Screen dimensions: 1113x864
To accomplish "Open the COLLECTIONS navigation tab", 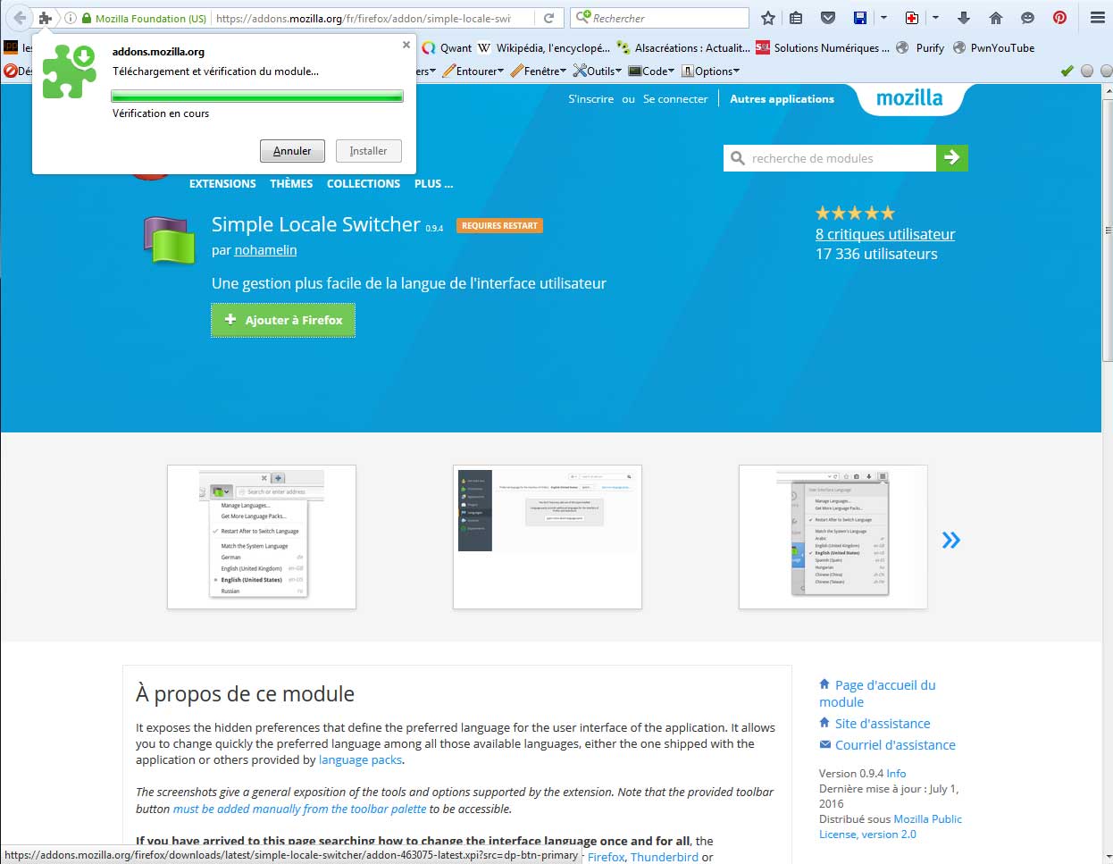I will tap(364, 183).
